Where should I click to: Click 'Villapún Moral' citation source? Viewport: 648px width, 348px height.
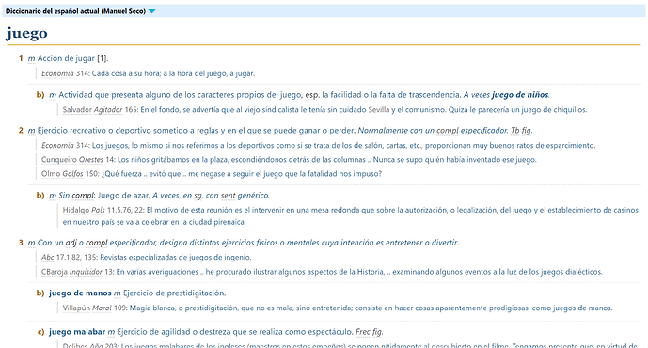87,308
